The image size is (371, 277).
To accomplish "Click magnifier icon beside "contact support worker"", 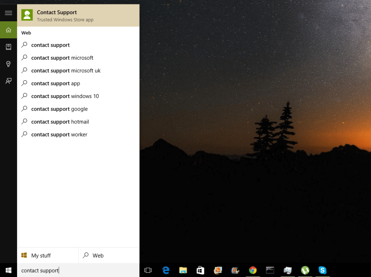I will 24,134.
